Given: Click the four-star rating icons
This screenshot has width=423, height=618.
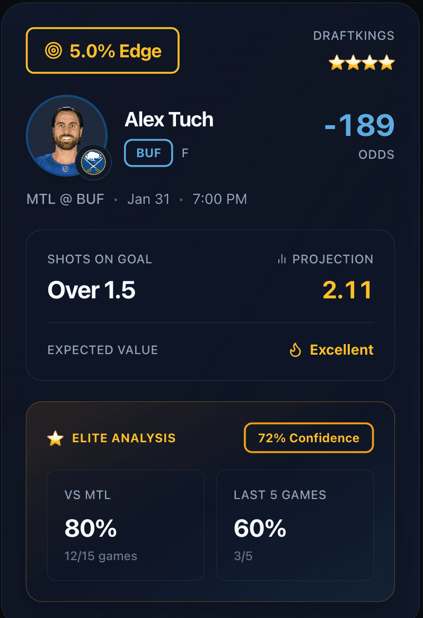Looking at the screenshot, I should 362,63.
